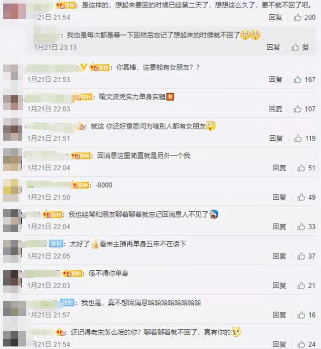The width and height of the screenshot is (321, 349).
Task: Like the comment with 107 likes
Action: pos(297,109)
